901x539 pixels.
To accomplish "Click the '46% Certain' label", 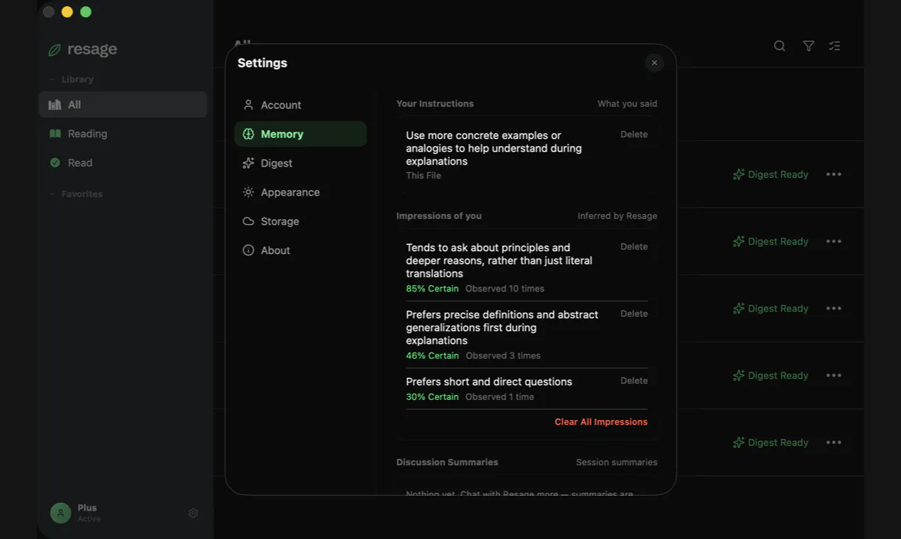I will coord(432,356).
